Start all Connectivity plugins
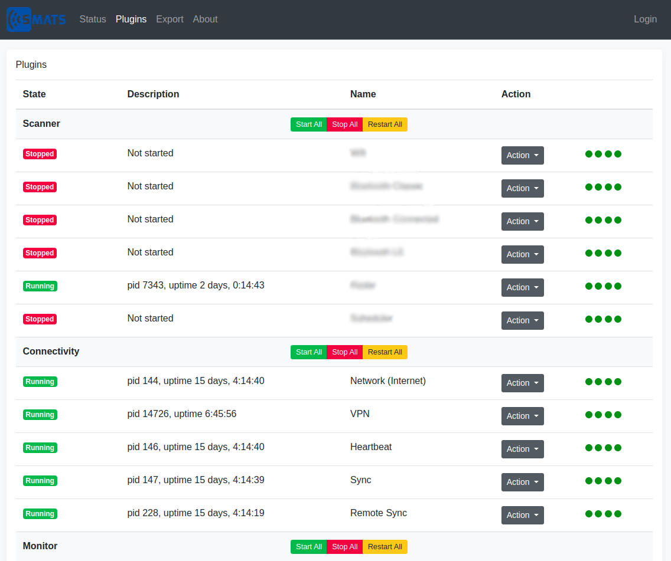 [x=308, y=352]
